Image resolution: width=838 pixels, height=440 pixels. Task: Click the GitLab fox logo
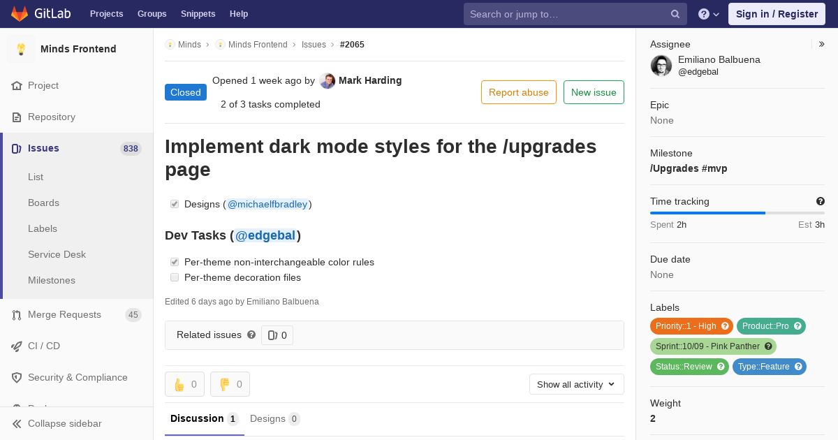[20, 13]
